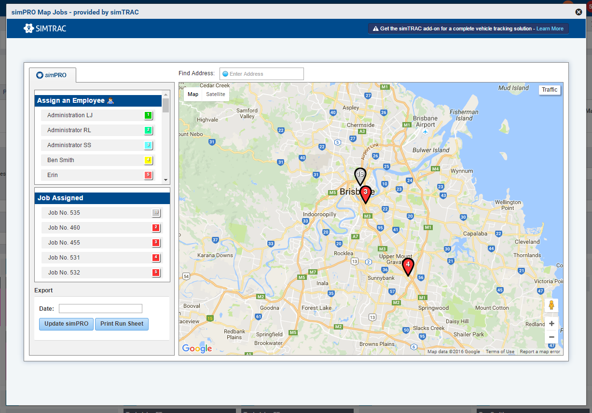Switch the map to Satellite view
The height and width of the screenshot is (413, 592).
point(216,95)
